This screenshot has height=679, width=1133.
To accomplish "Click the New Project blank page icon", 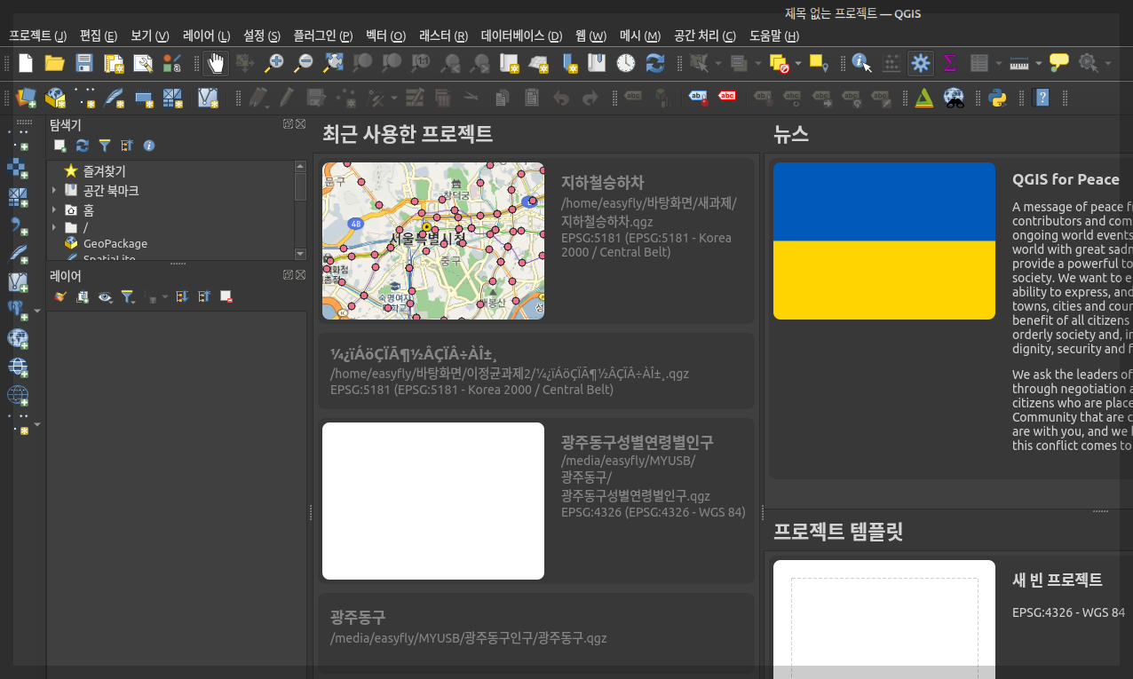I will (x=26, y=63).
